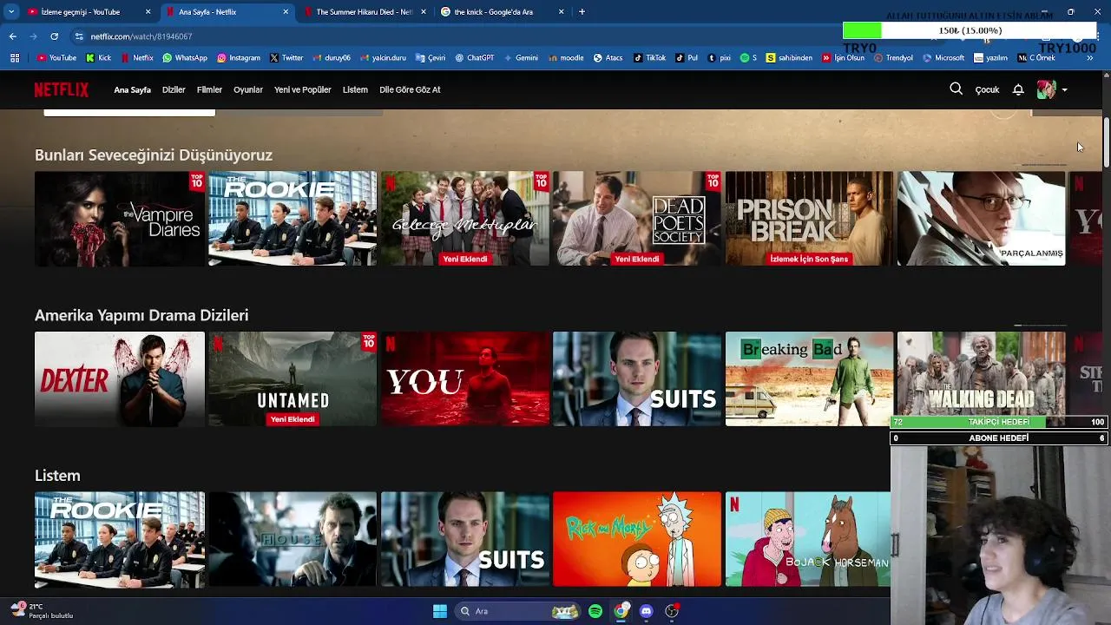Viewport: 1111px width, 625px height.
Task: Open the Diziler menu item
Action: click(x=174, y=89)
